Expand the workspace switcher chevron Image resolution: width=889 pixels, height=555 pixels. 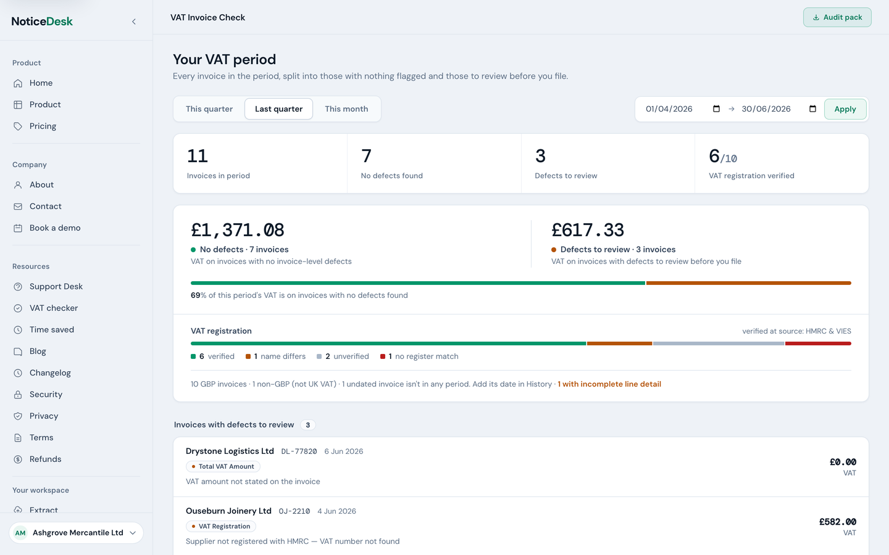[133, 533]
